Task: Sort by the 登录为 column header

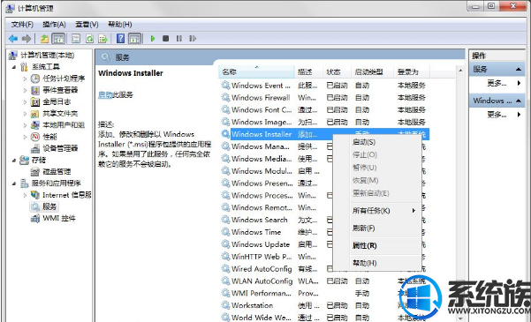Action: click(411, 71)
